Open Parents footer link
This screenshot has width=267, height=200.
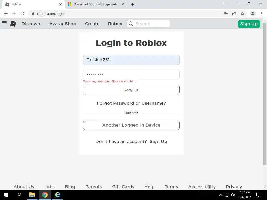[x=94, y=187]
